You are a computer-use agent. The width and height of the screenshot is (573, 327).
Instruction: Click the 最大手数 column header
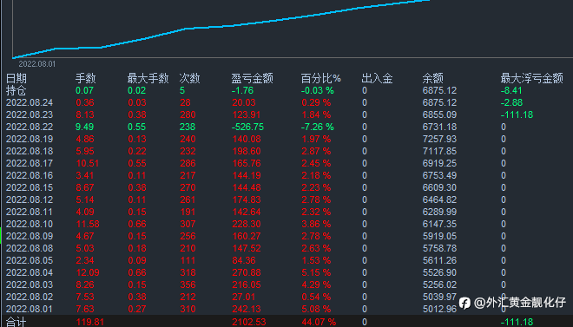pos(148,78)
